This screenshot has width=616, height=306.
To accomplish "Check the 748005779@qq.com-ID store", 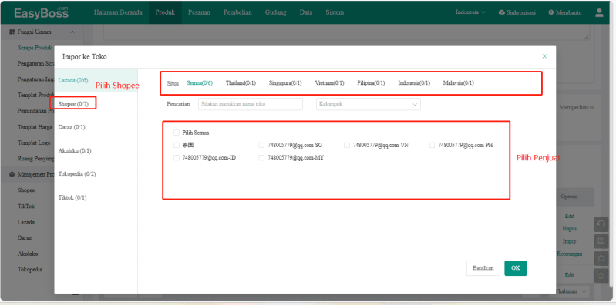I will click(177, 157).
